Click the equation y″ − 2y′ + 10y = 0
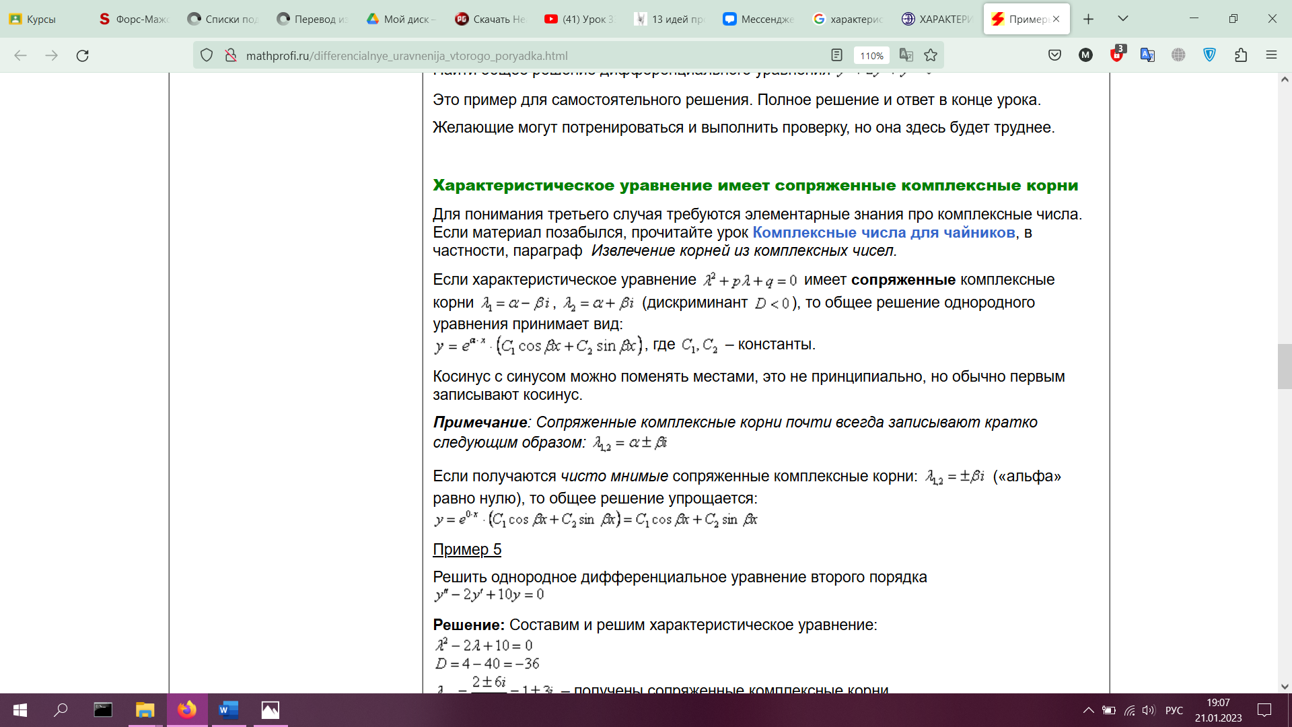This screenshot has width=1292, height=727. tap(489, 594)
